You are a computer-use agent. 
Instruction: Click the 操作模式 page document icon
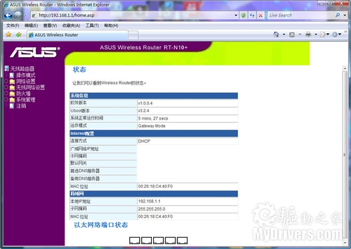point(12,75)
